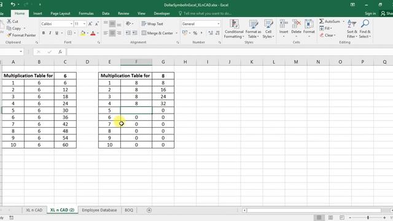Click Decrease Indent icon

[128, 33]
